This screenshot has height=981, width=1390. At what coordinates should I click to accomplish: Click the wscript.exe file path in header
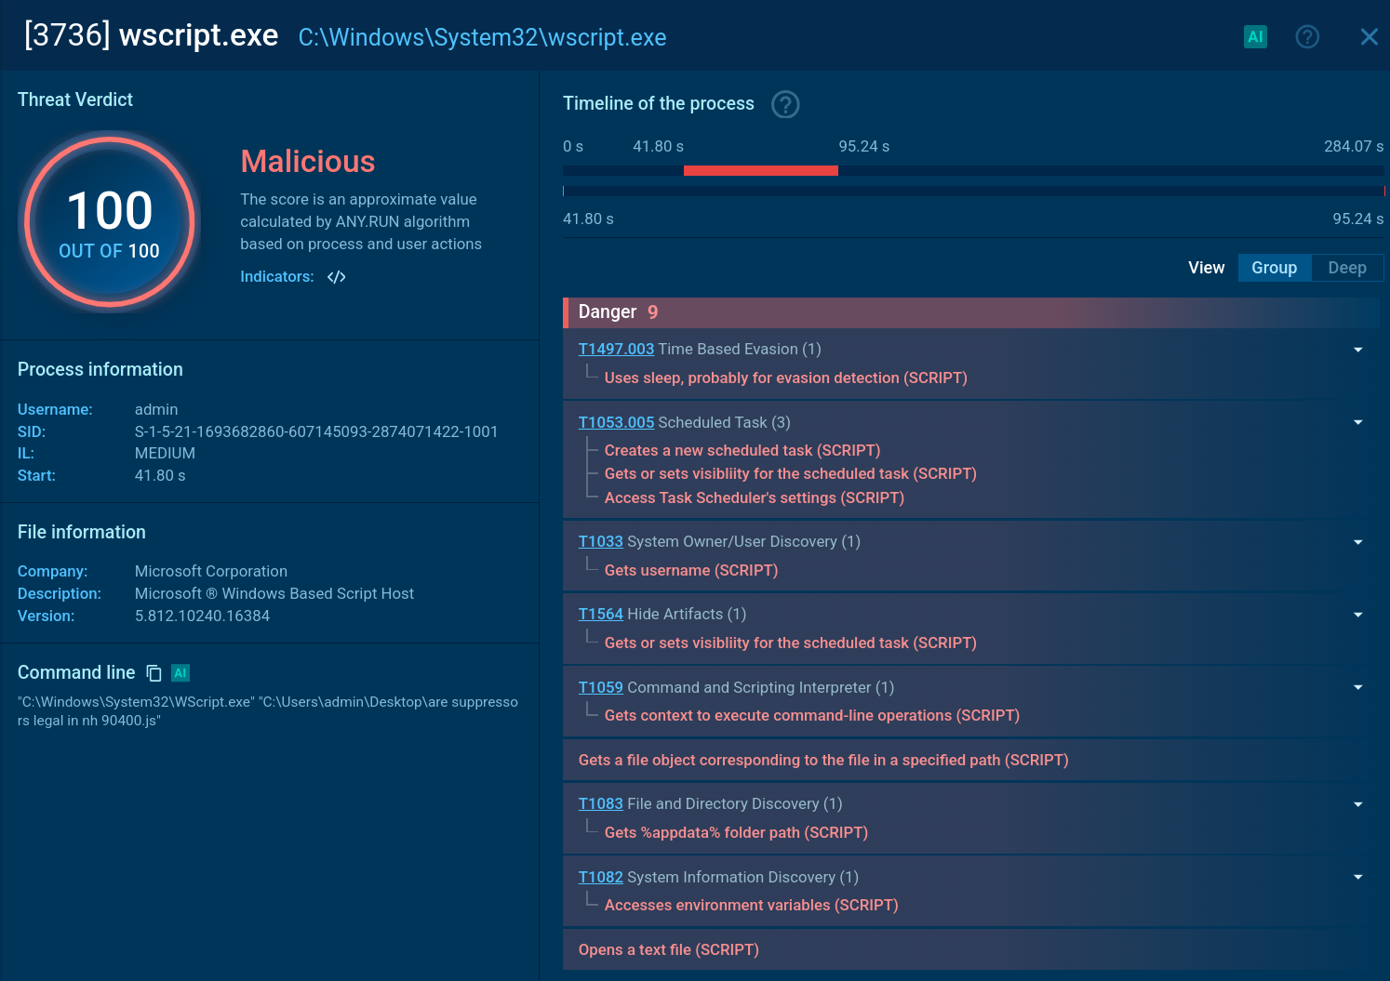(x=482, y=38)
